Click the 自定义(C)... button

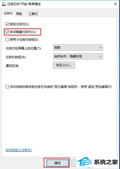tap(64, 65)
